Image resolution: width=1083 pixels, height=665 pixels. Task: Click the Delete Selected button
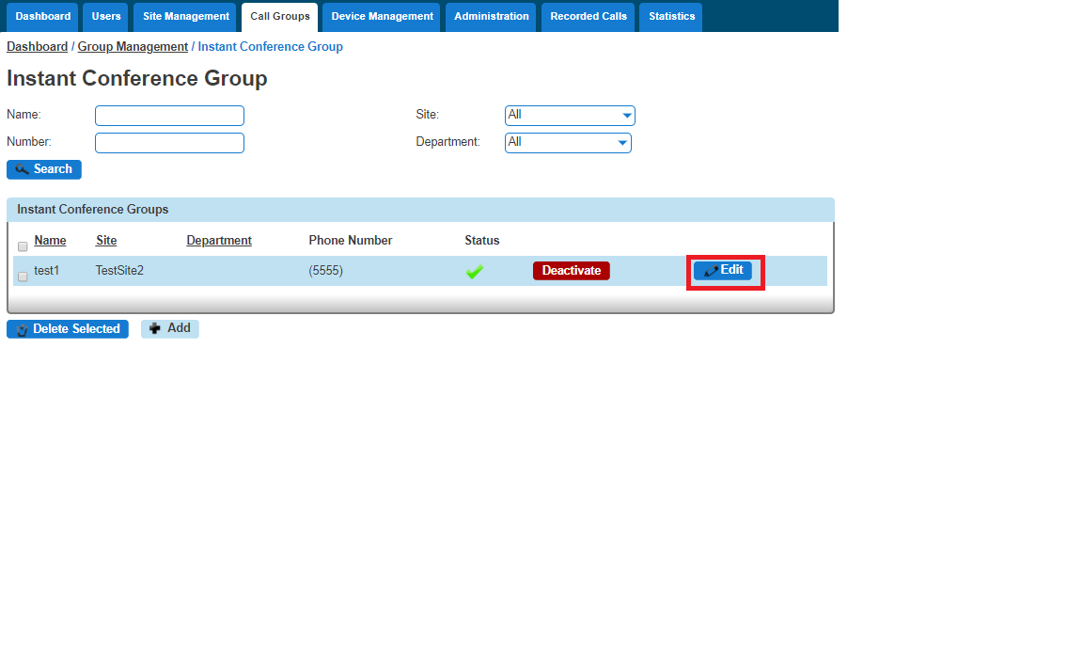[68, 329]
